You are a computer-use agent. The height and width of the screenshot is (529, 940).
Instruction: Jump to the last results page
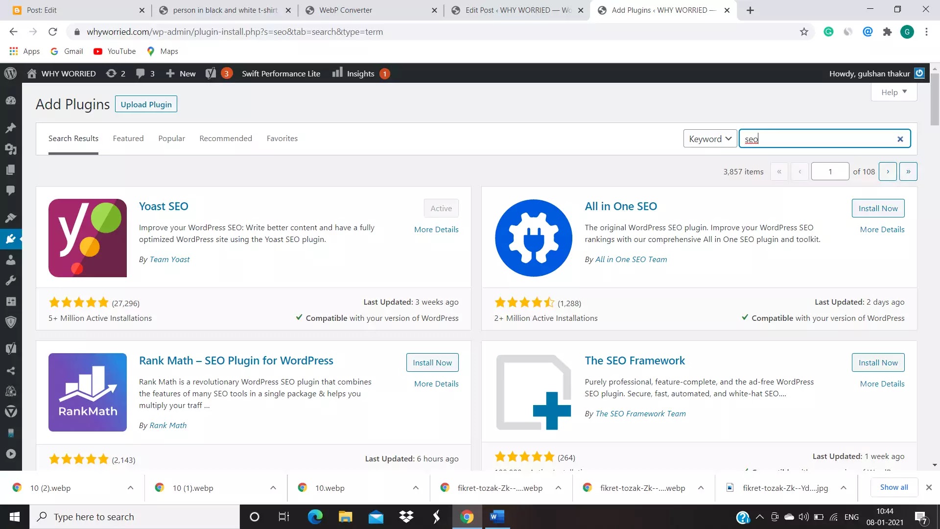click(908, 171)
